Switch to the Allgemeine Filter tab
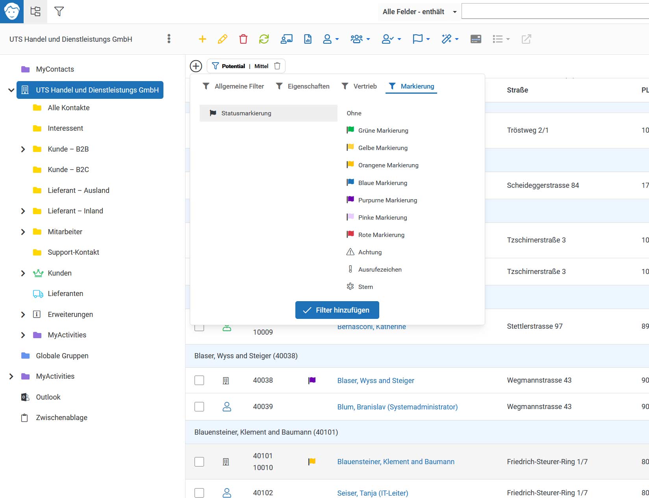 click(233, 86)
